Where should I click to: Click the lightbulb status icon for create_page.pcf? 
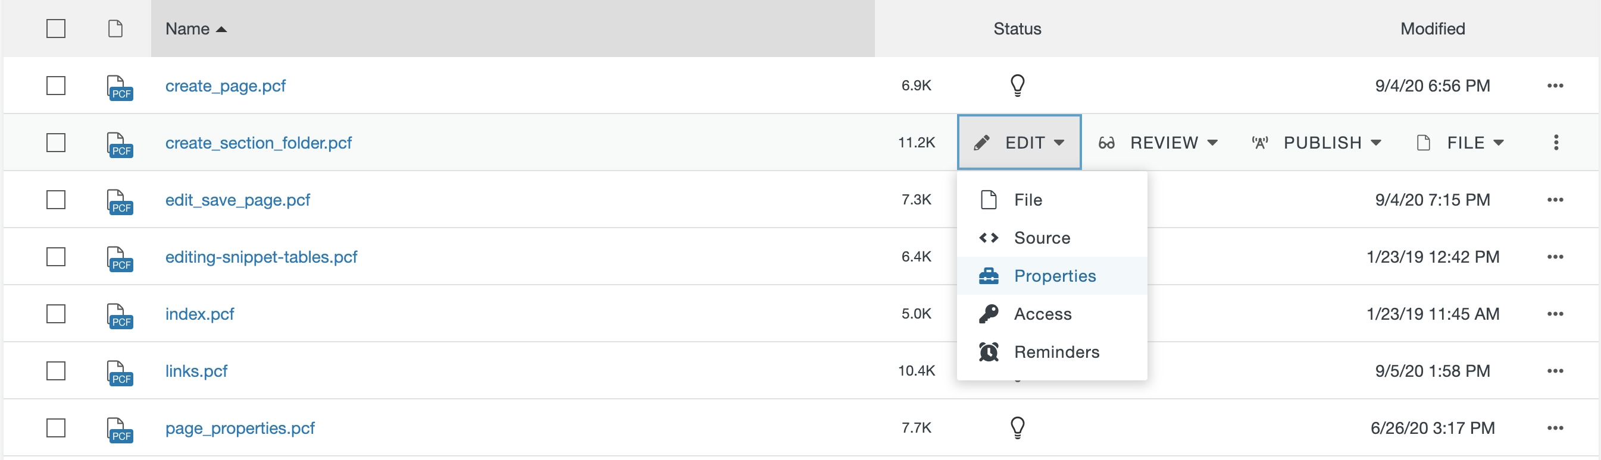click(x=1017, y=86)
